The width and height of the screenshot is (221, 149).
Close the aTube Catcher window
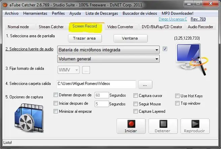[x=211, y=4]
